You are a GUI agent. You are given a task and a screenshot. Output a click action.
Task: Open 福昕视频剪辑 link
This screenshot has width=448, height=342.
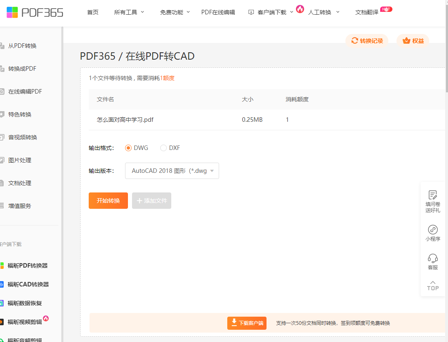[x=25, y=322]
